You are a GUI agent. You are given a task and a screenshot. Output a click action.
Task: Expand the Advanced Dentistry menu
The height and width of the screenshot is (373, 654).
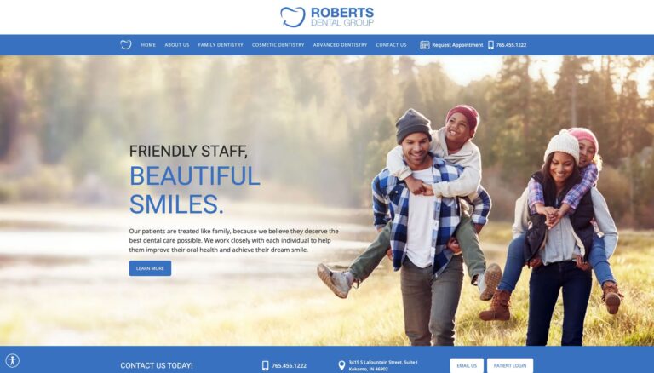[341, 45]
